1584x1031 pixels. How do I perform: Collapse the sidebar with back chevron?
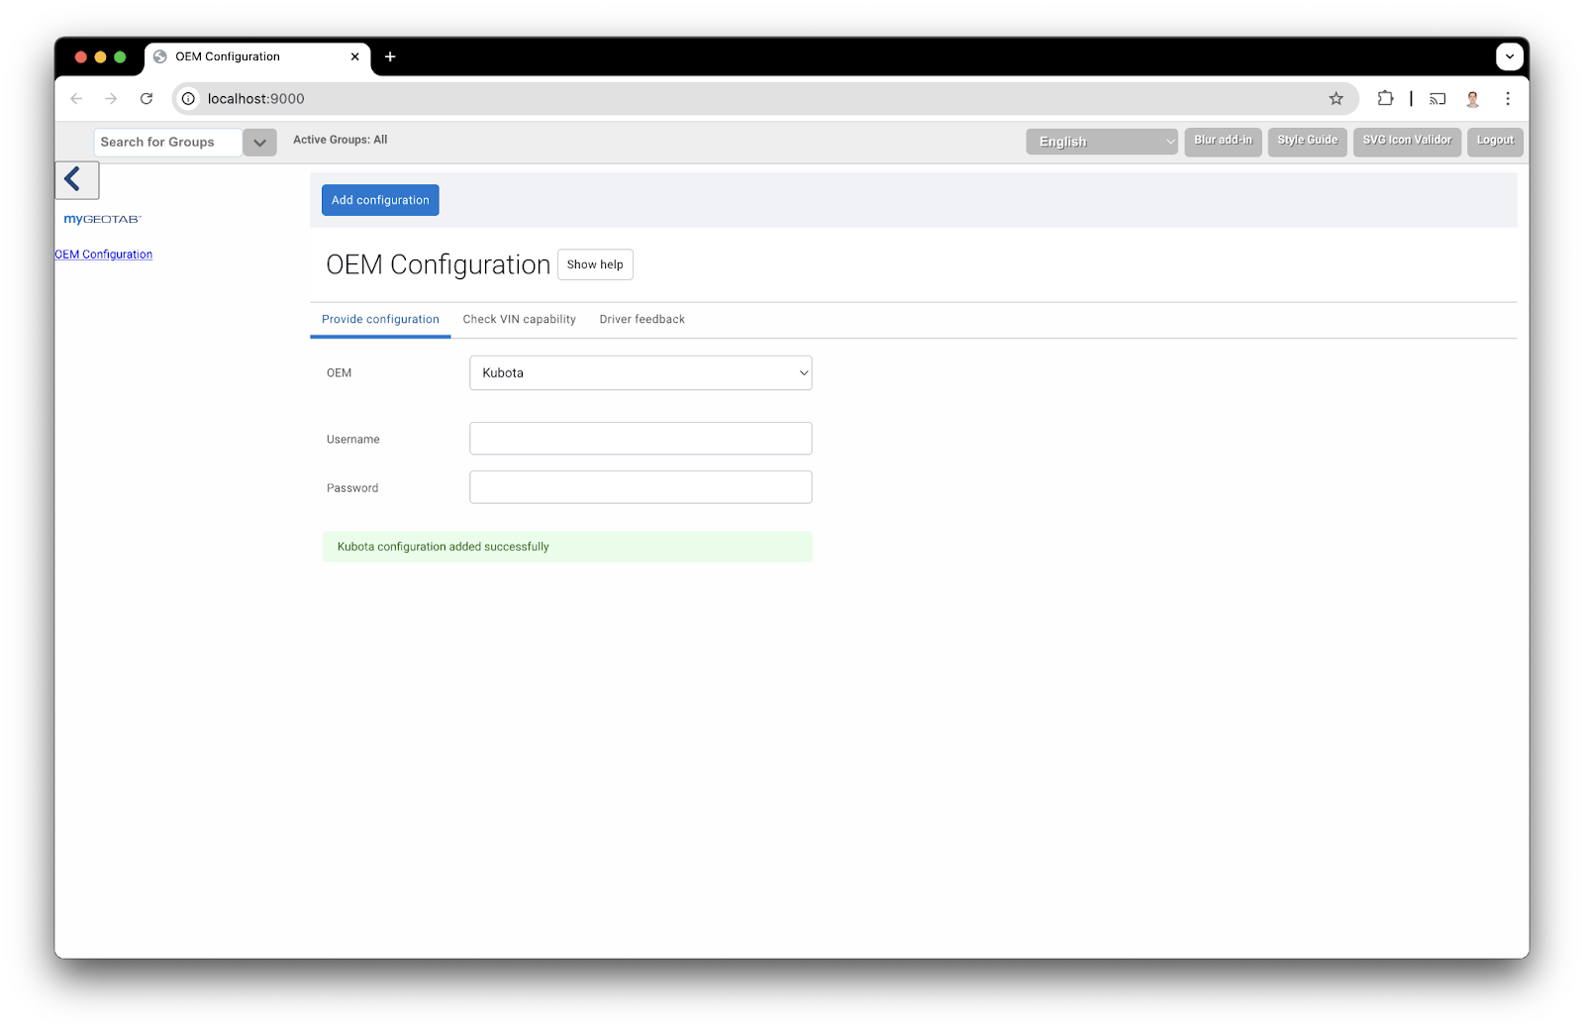coord(77,180)
